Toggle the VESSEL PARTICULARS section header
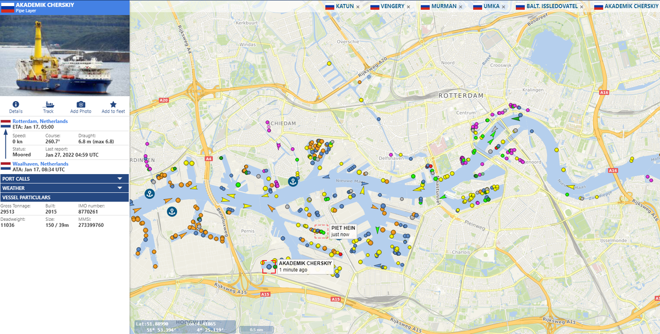 (64, 197)
